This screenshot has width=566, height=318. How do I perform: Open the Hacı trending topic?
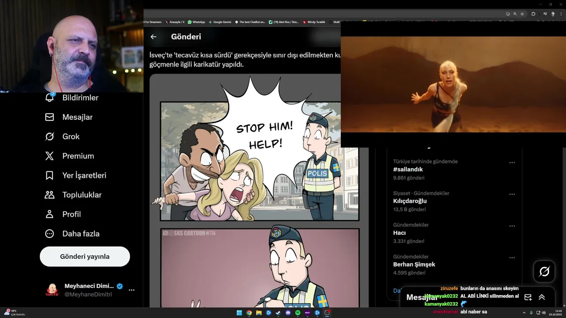point(399,233)
